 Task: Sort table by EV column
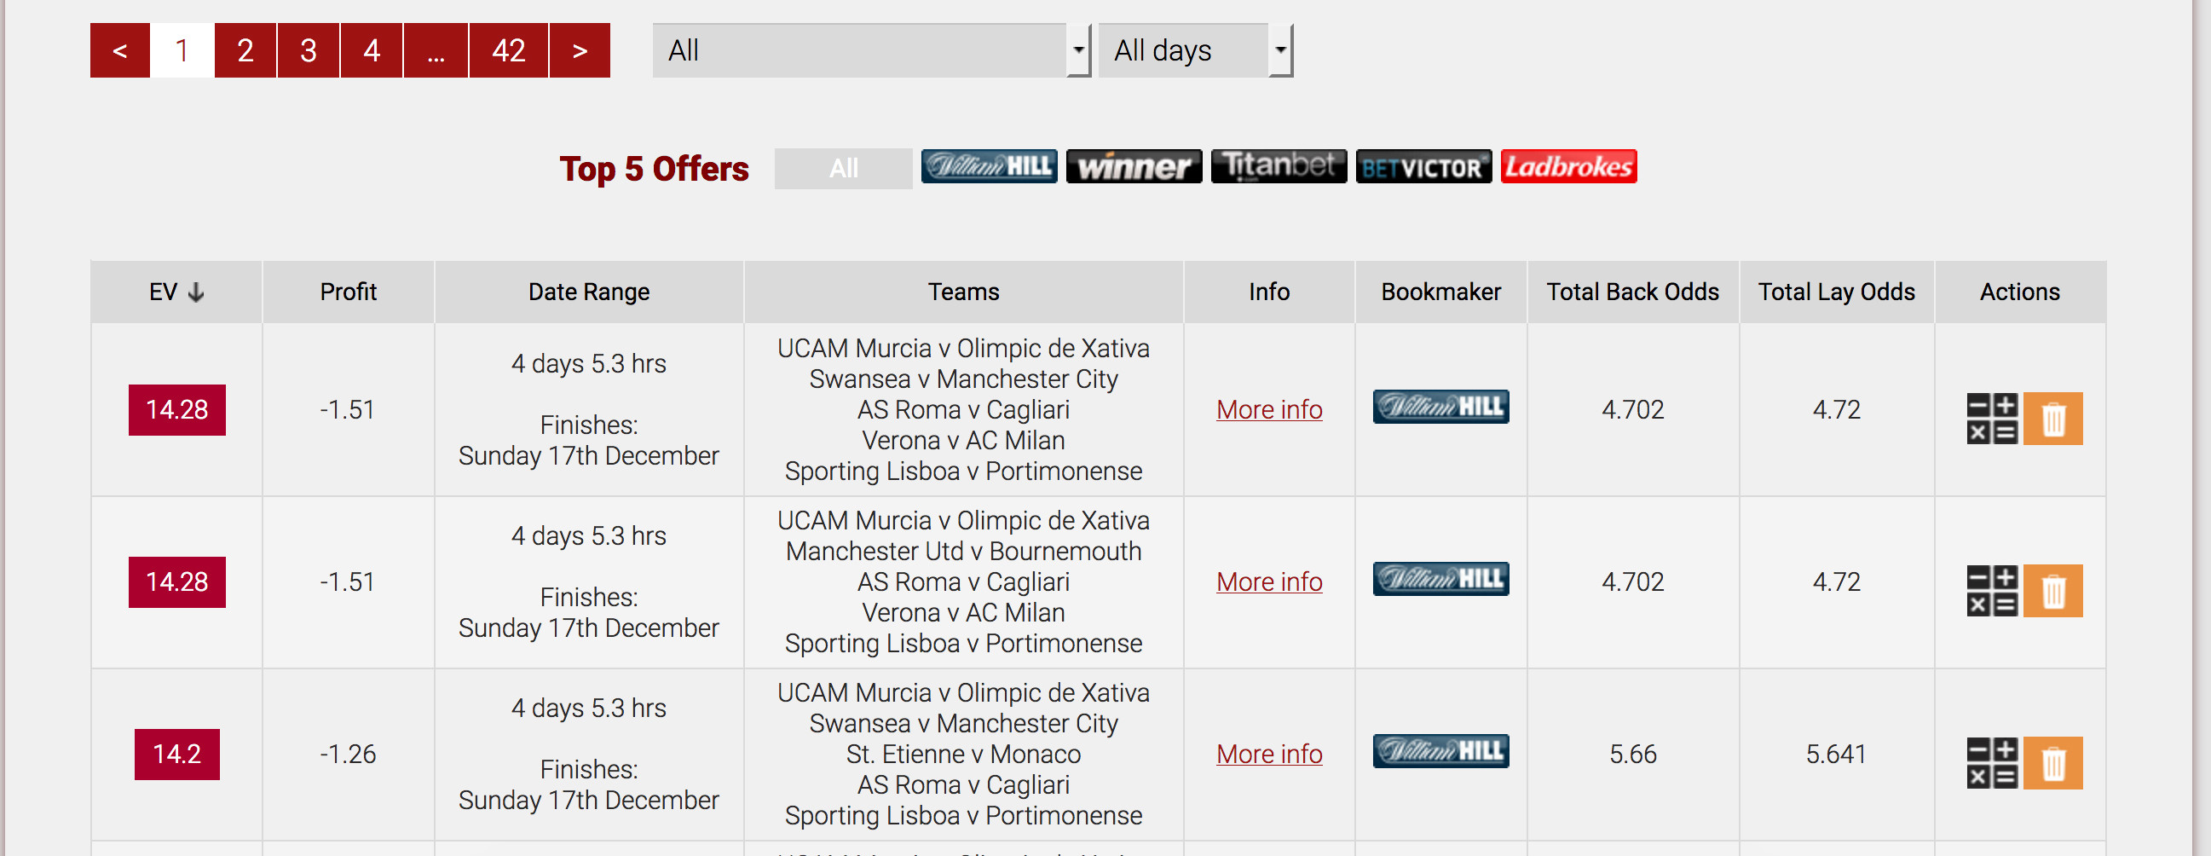tap(176, 292)
